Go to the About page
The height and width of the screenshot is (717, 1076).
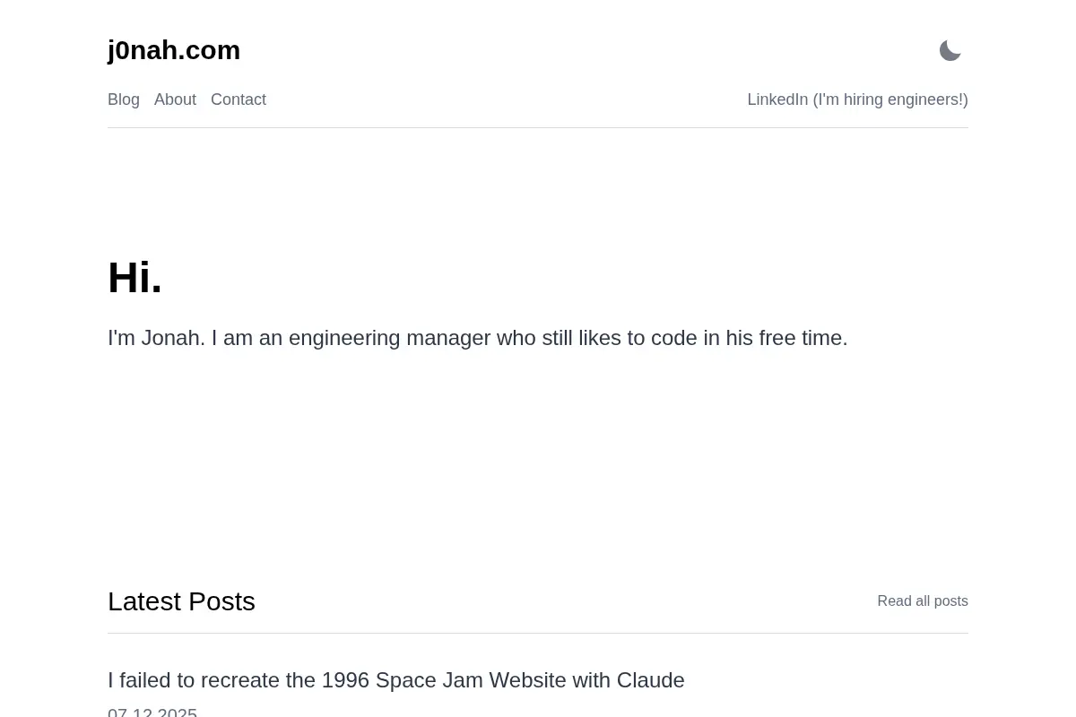[175, 99]
